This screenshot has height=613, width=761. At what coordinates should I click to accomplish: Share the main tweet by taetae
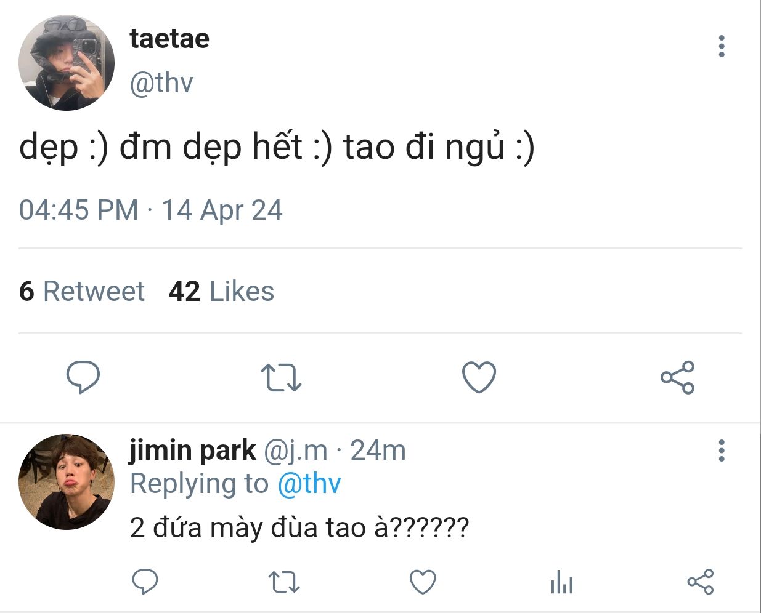pos(677,377)
